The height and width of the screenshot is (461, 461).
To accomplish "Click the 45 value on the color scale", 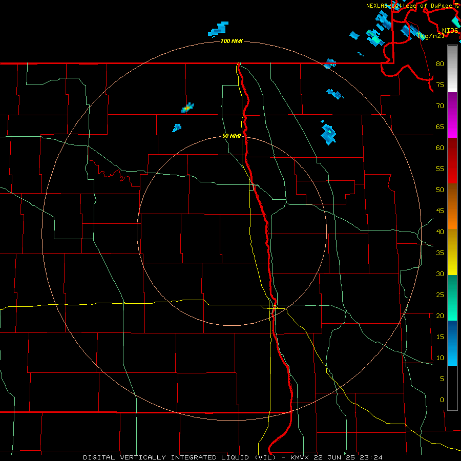I will click(x=440, y=211).
